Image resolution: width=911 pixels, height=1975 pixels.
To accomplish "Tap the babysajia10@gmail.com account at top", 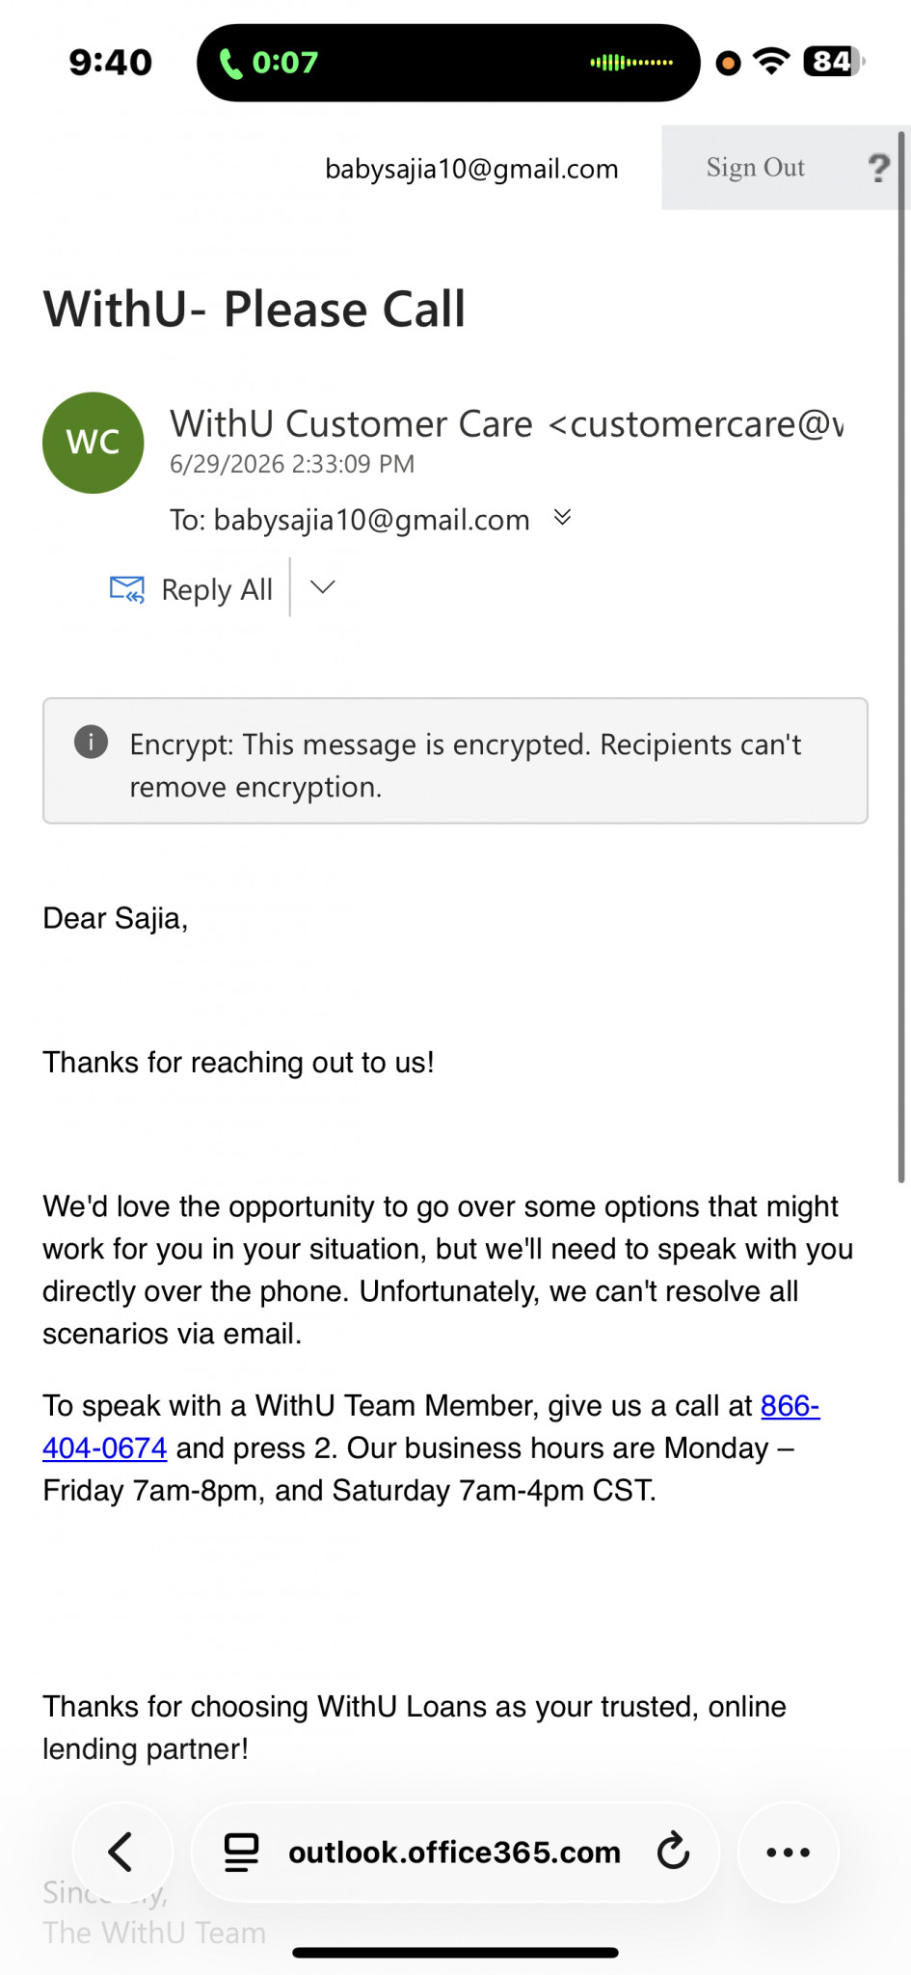I will 471,169.
